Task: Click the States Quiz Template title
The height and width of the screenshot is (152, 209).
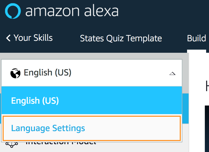Action: pyautogui.click(x=121, y=38)
